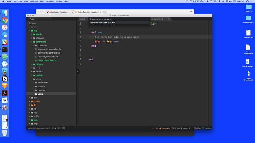Open the 11 updates status bar link
Viewport: 255px width, 143px height.
coord(208,128)
